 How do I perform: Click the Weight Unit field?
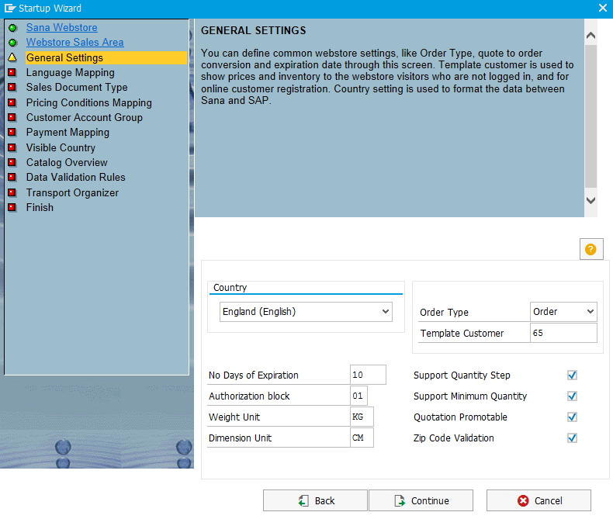point(362,417)
